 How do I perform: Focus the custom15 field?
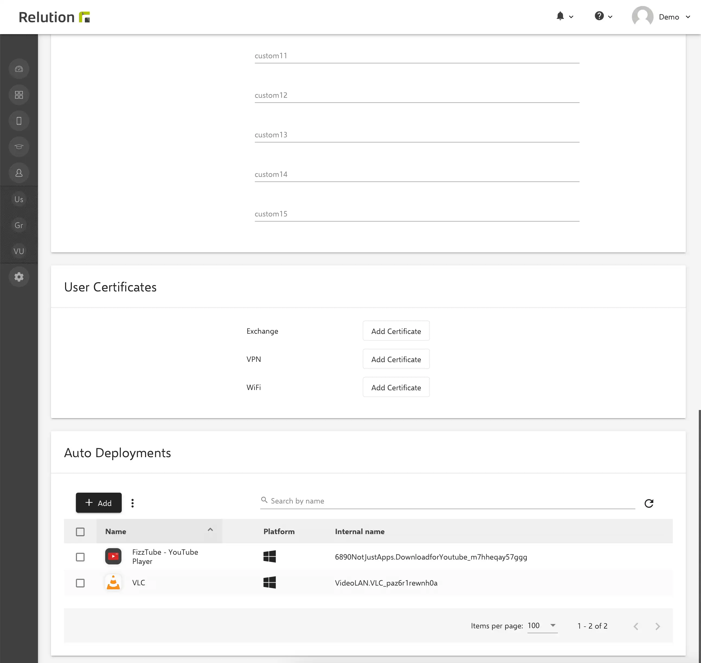click(417, 214)
